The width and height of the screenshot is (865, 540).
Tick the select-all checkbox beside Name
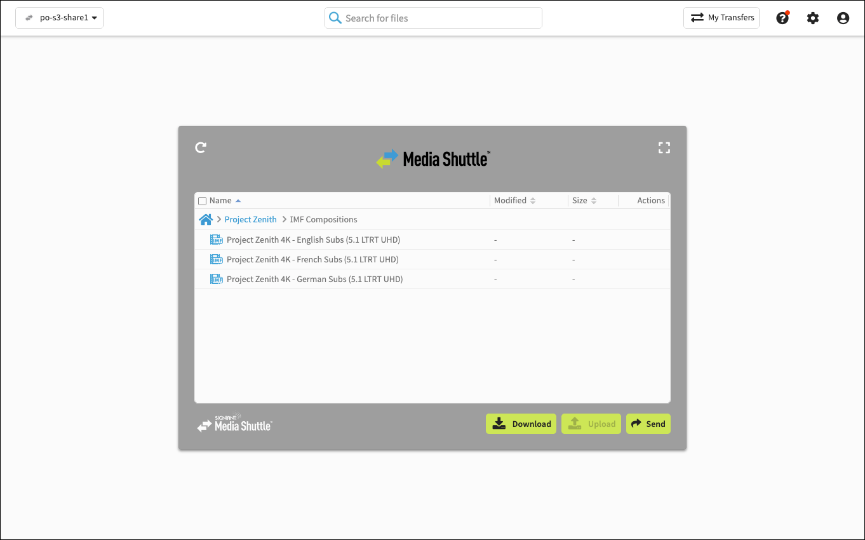pos(203,201)
